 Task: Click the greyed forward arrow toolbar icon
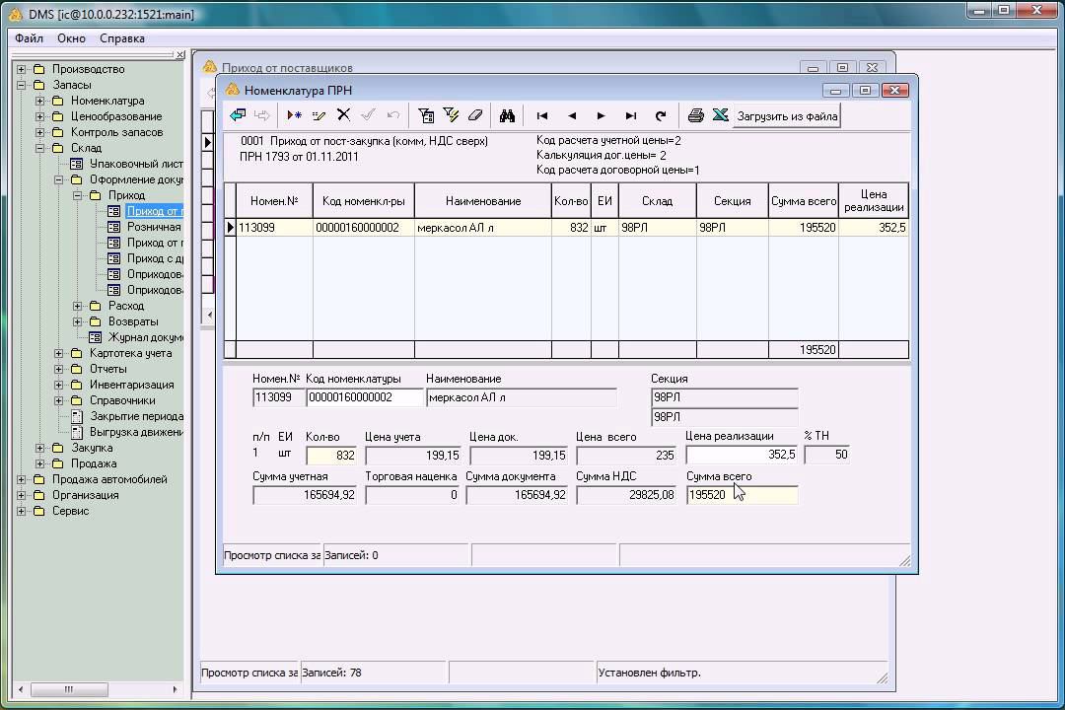pyautogui.click(x=261, y=115)
